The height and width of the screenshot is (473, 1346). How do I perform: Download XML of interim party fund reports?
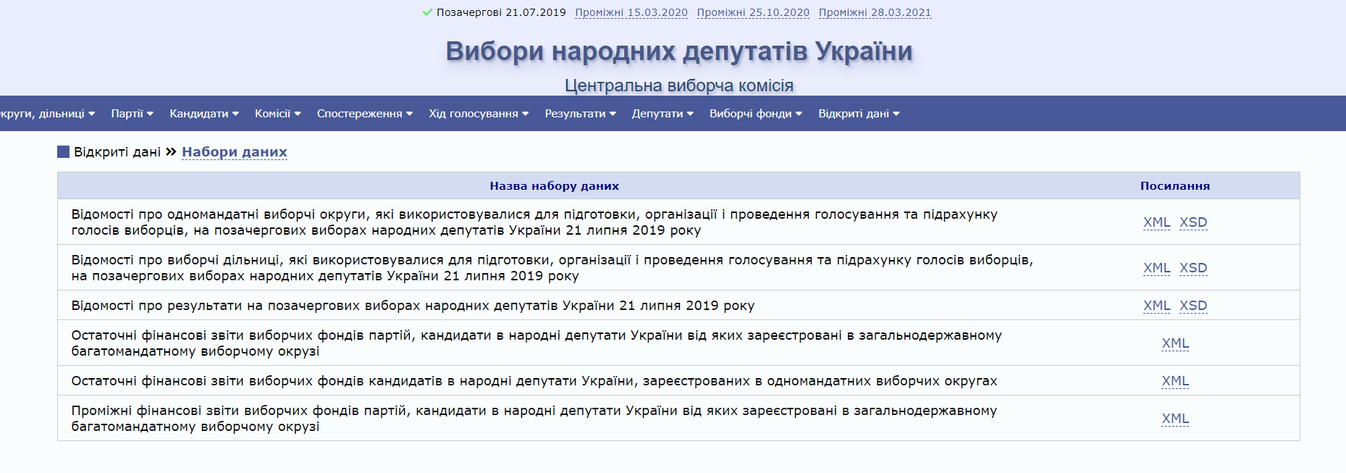click(1175, 419)
